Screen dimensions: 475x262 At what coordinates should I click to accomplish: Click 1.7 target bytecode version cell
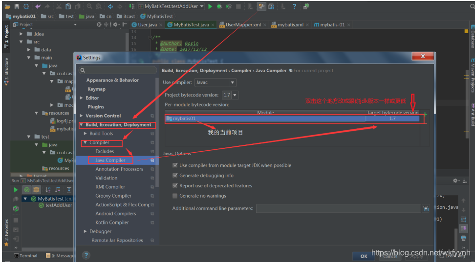[392, 119]
